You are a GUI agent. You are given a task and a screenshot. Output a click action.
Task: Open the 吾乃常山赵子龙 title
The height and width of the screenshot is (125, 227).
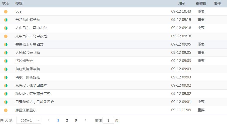(x=28, y=20)
